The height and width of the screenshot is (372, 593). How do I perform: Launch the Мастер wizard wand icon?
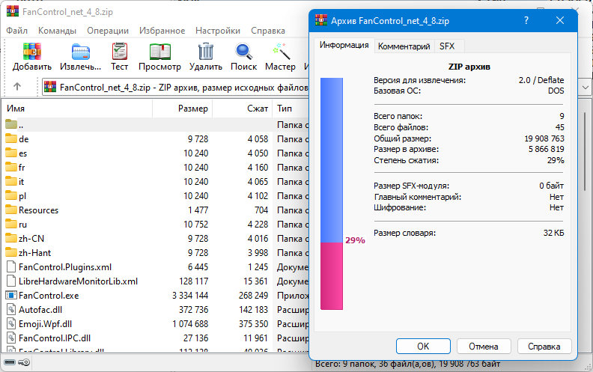(281, 52)
